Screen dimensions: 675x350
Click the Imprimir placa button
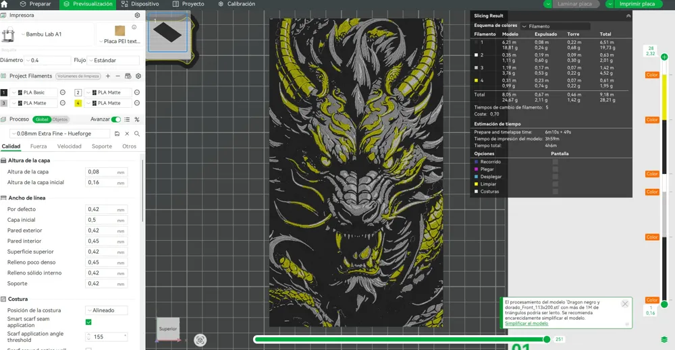[638, 4]
